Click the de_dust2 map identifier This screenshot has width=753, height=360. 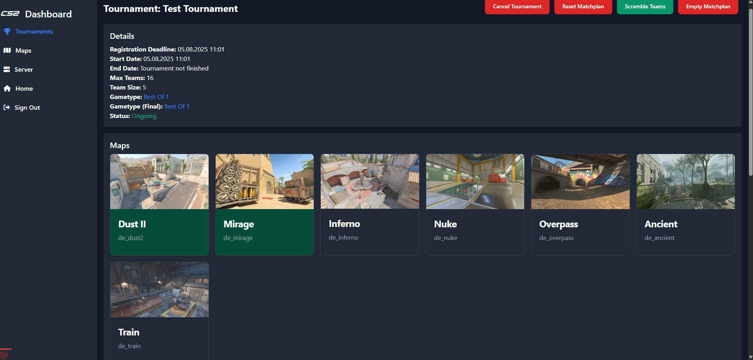[131, 238]
